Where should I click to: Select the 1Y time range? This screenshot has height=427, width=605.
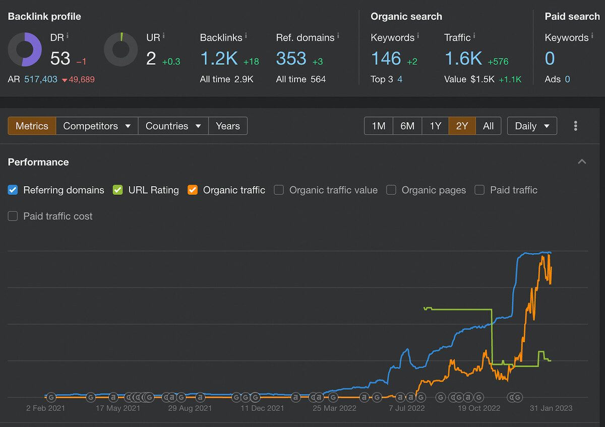point(435,126)
